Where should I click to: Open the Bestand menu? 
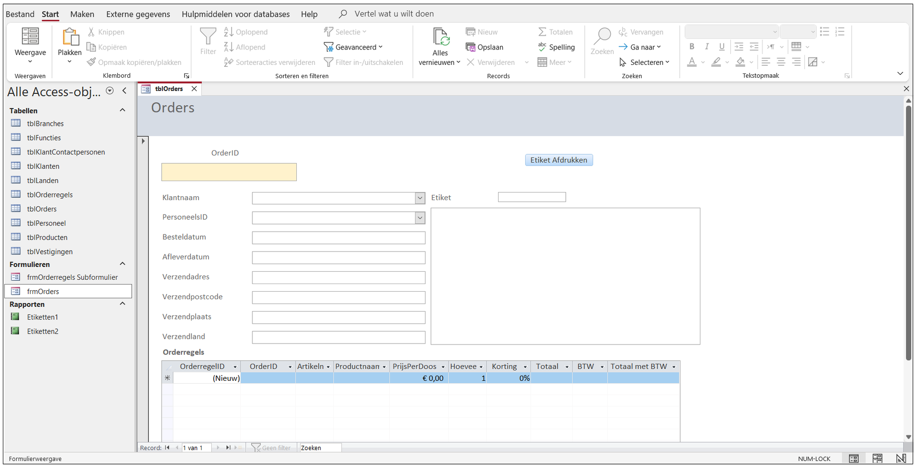tap(20, 14)
